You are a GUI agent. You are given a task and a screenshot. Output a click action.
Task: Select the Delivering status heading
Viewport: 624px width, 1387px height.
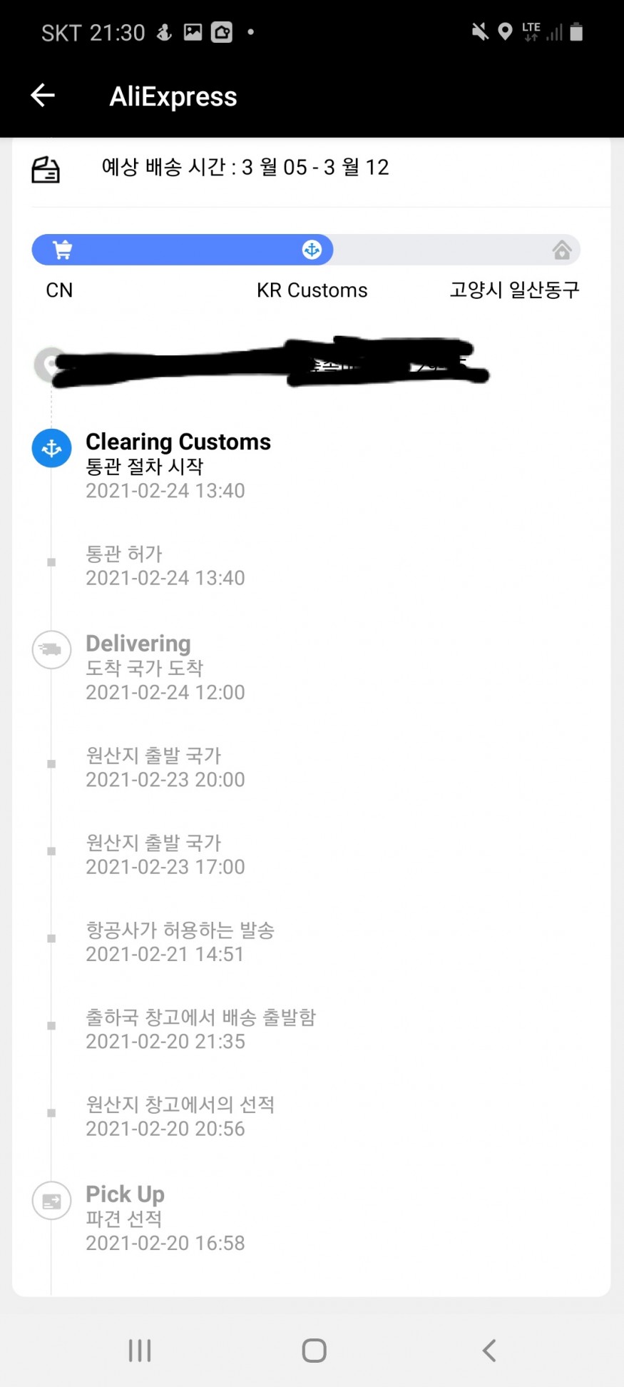(x=138, y=644)
